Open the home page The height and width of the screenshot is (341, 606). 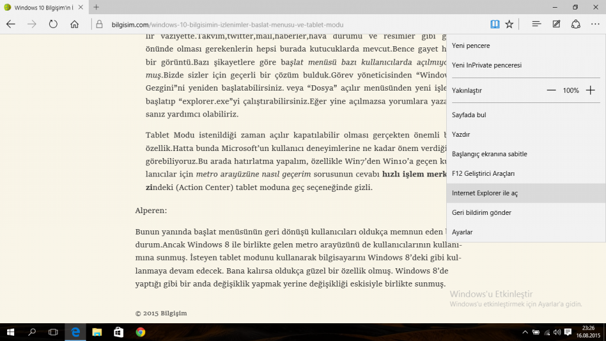74,24
